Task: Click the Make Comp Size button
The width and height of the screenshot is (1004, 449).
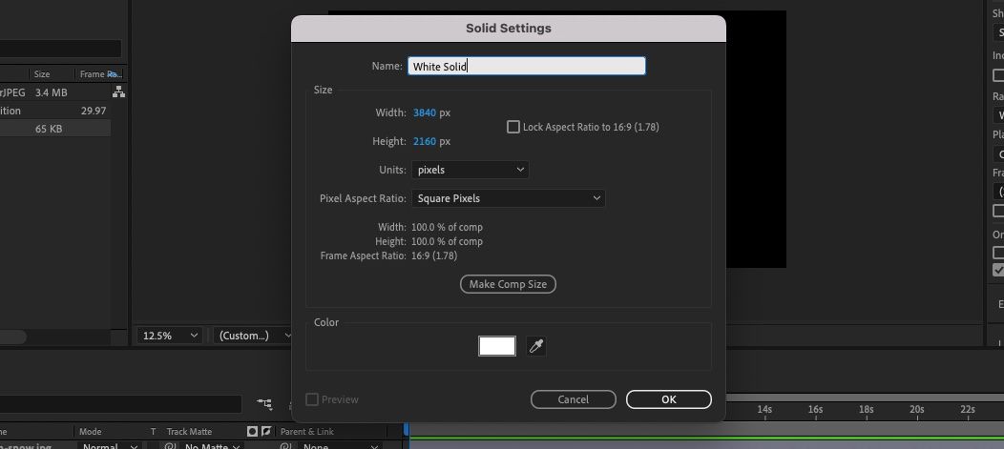Action: coord(508,284)
